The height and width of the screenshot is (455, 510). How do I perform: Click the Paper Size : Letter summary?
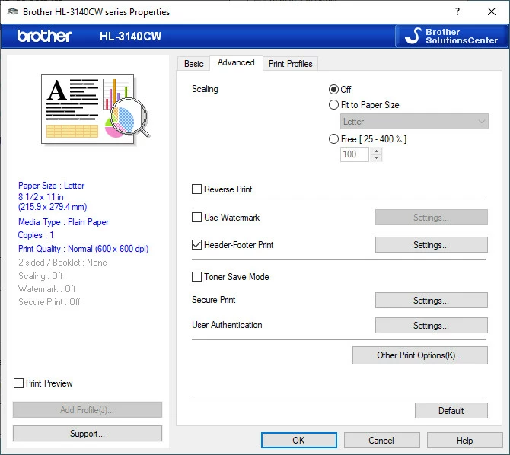52,186
